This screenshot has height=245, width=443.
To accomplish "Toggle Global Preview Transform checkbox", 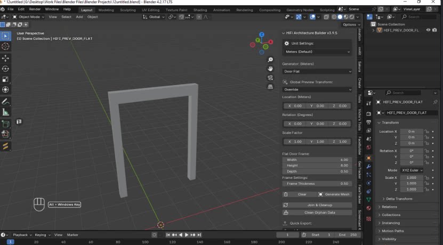I will tap(285, 82).
